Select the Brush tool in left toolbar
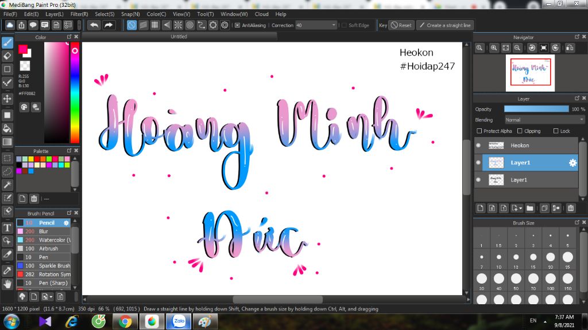This screenshot has height=330, width=588. tap(7, 42)
